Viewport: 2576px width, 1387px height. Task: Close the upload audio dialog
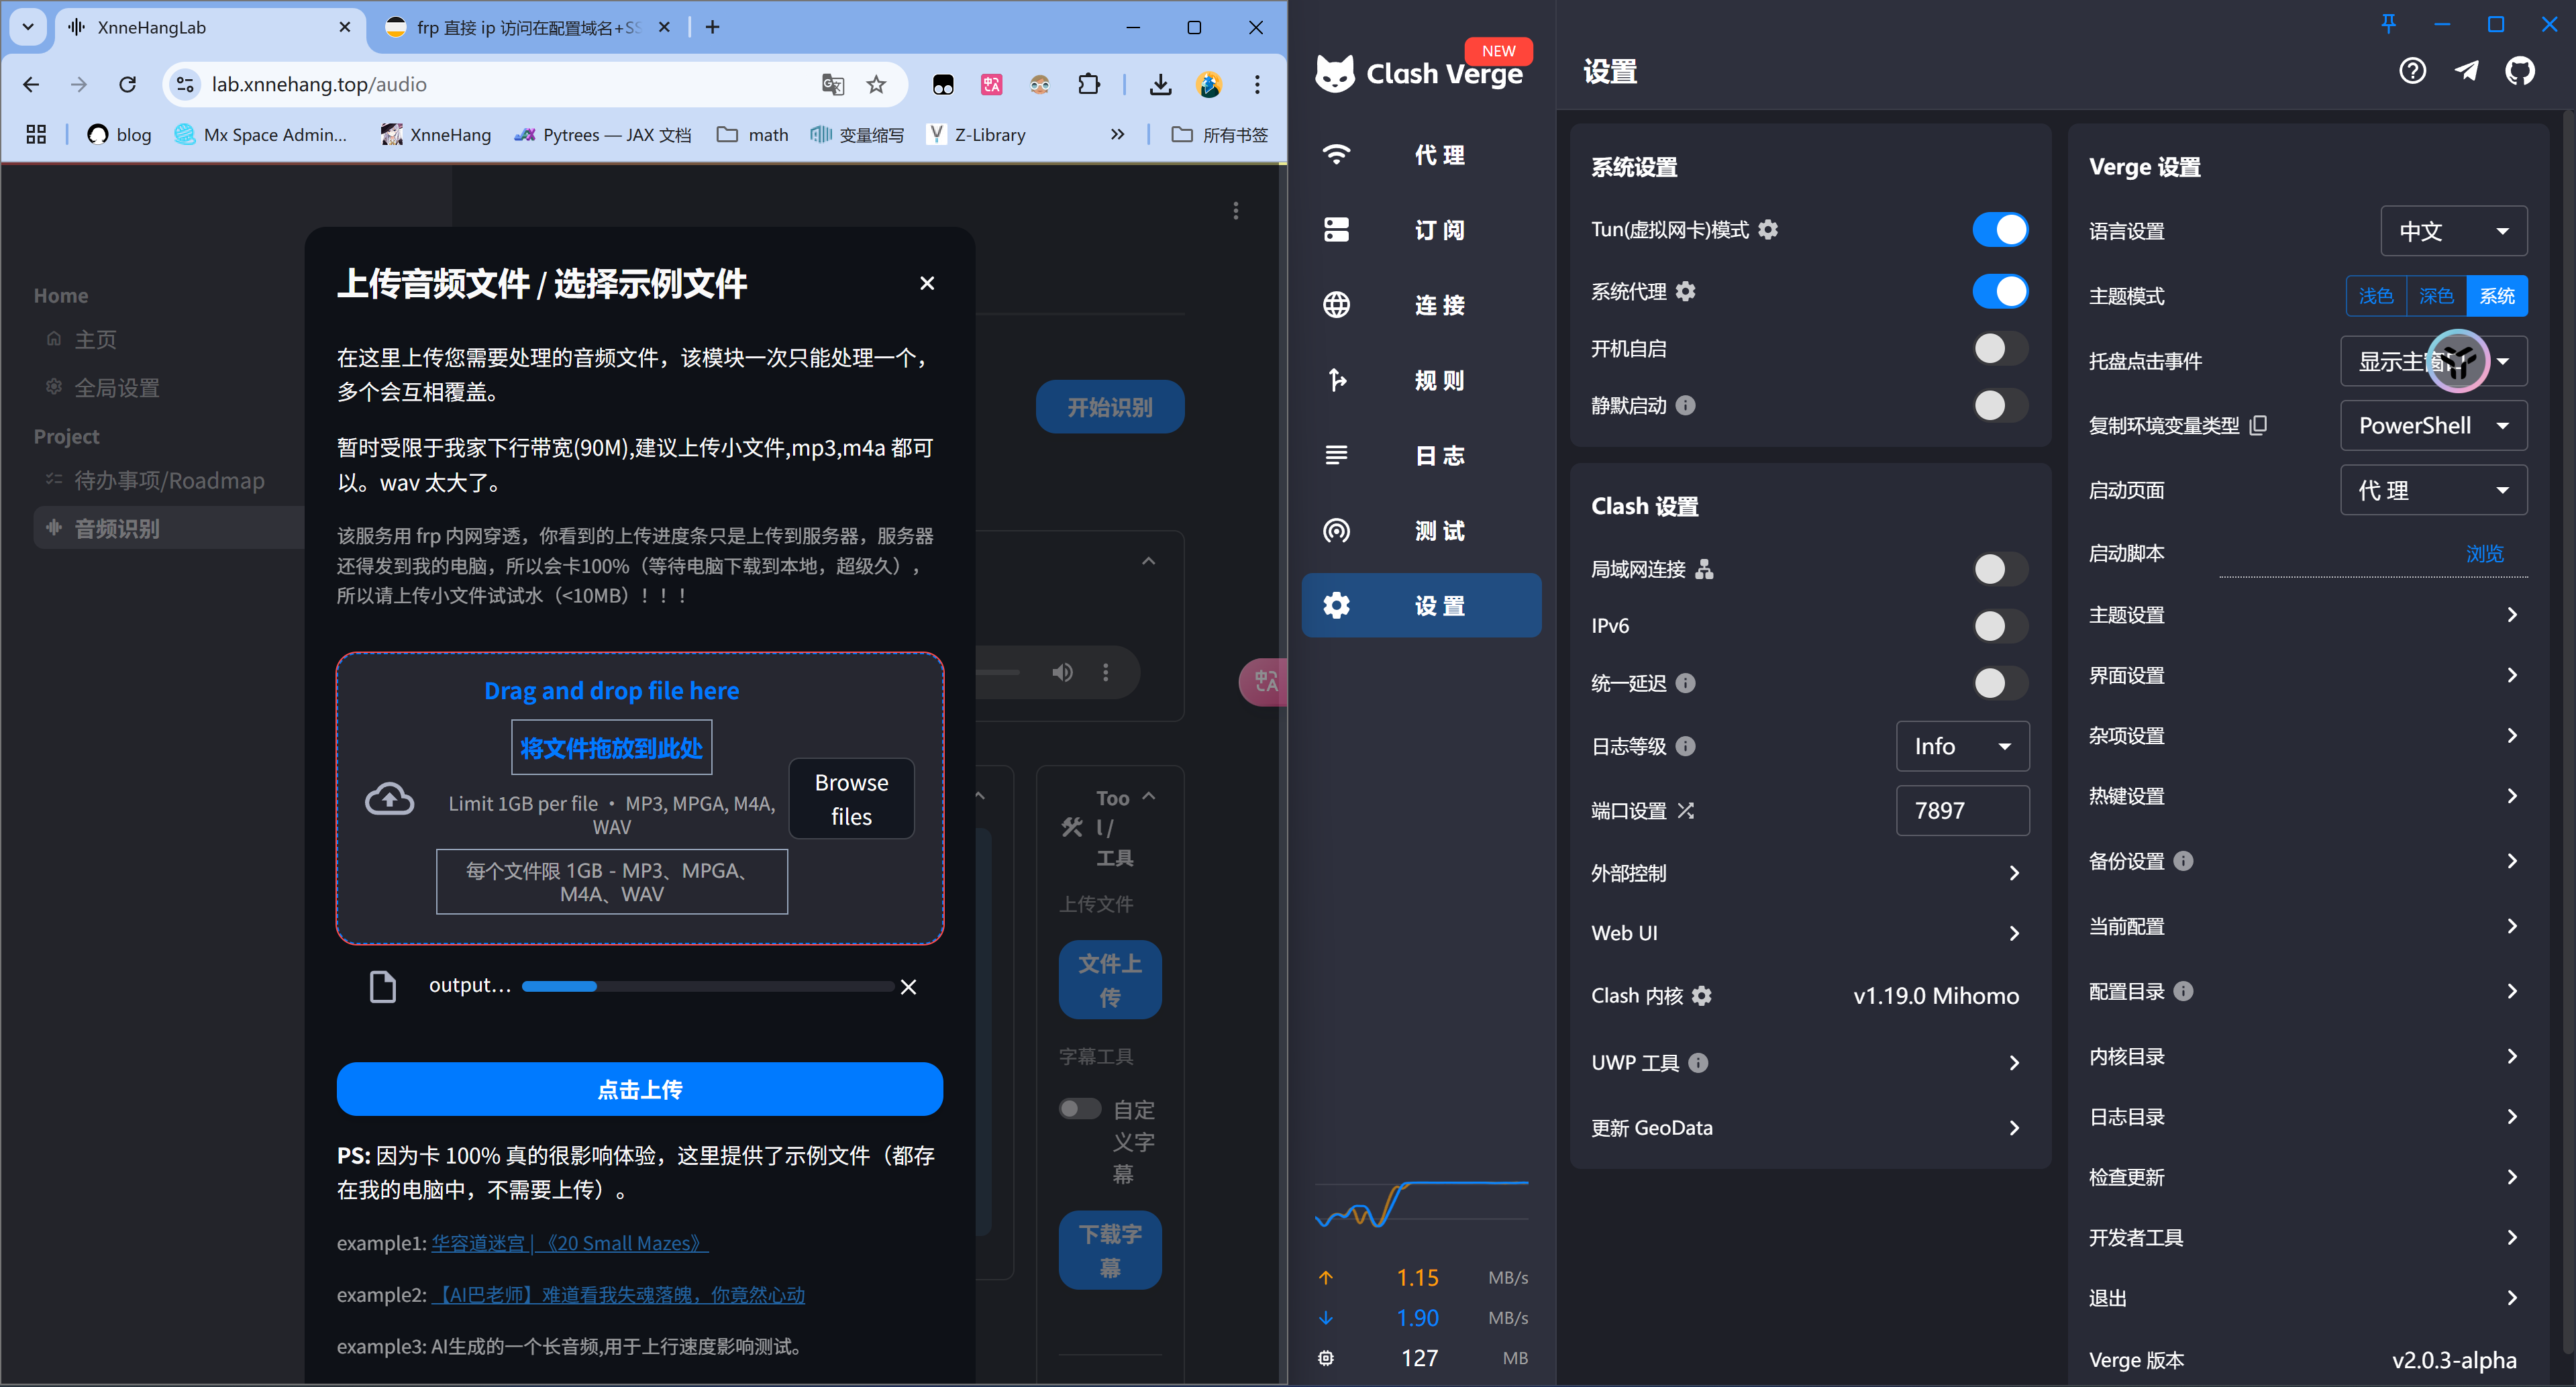coord(927,283)
